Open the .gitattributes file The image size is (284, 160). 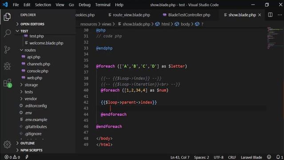[x=35, y=127]
